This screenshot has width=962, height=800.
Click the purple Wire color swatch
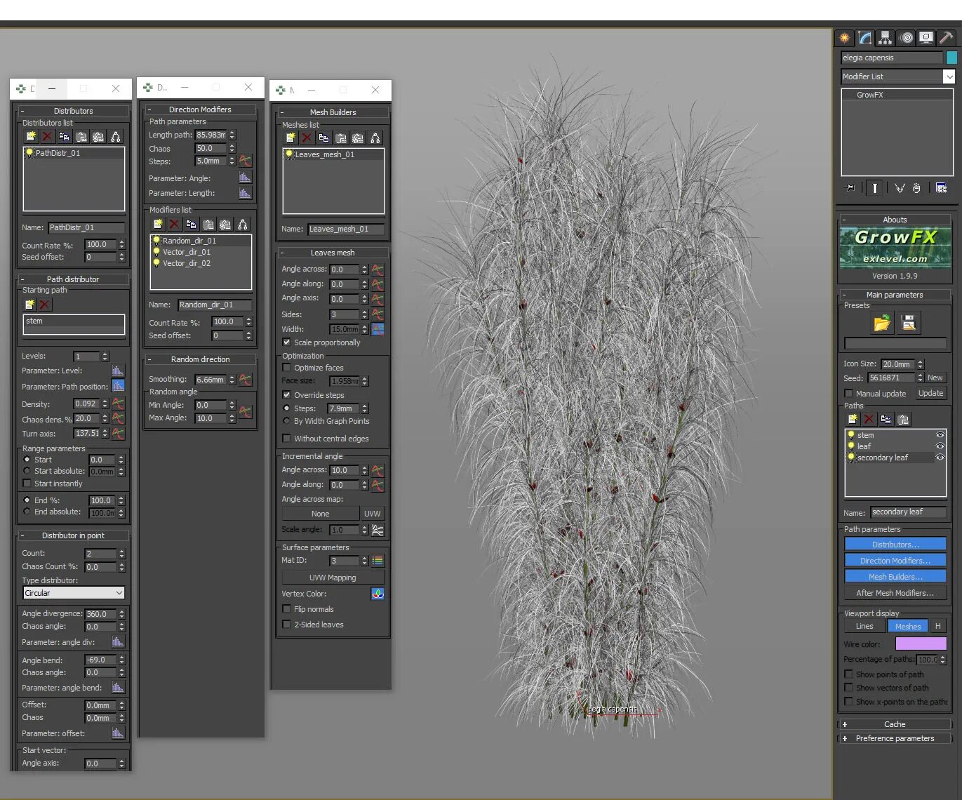click(x=921, y=644)
